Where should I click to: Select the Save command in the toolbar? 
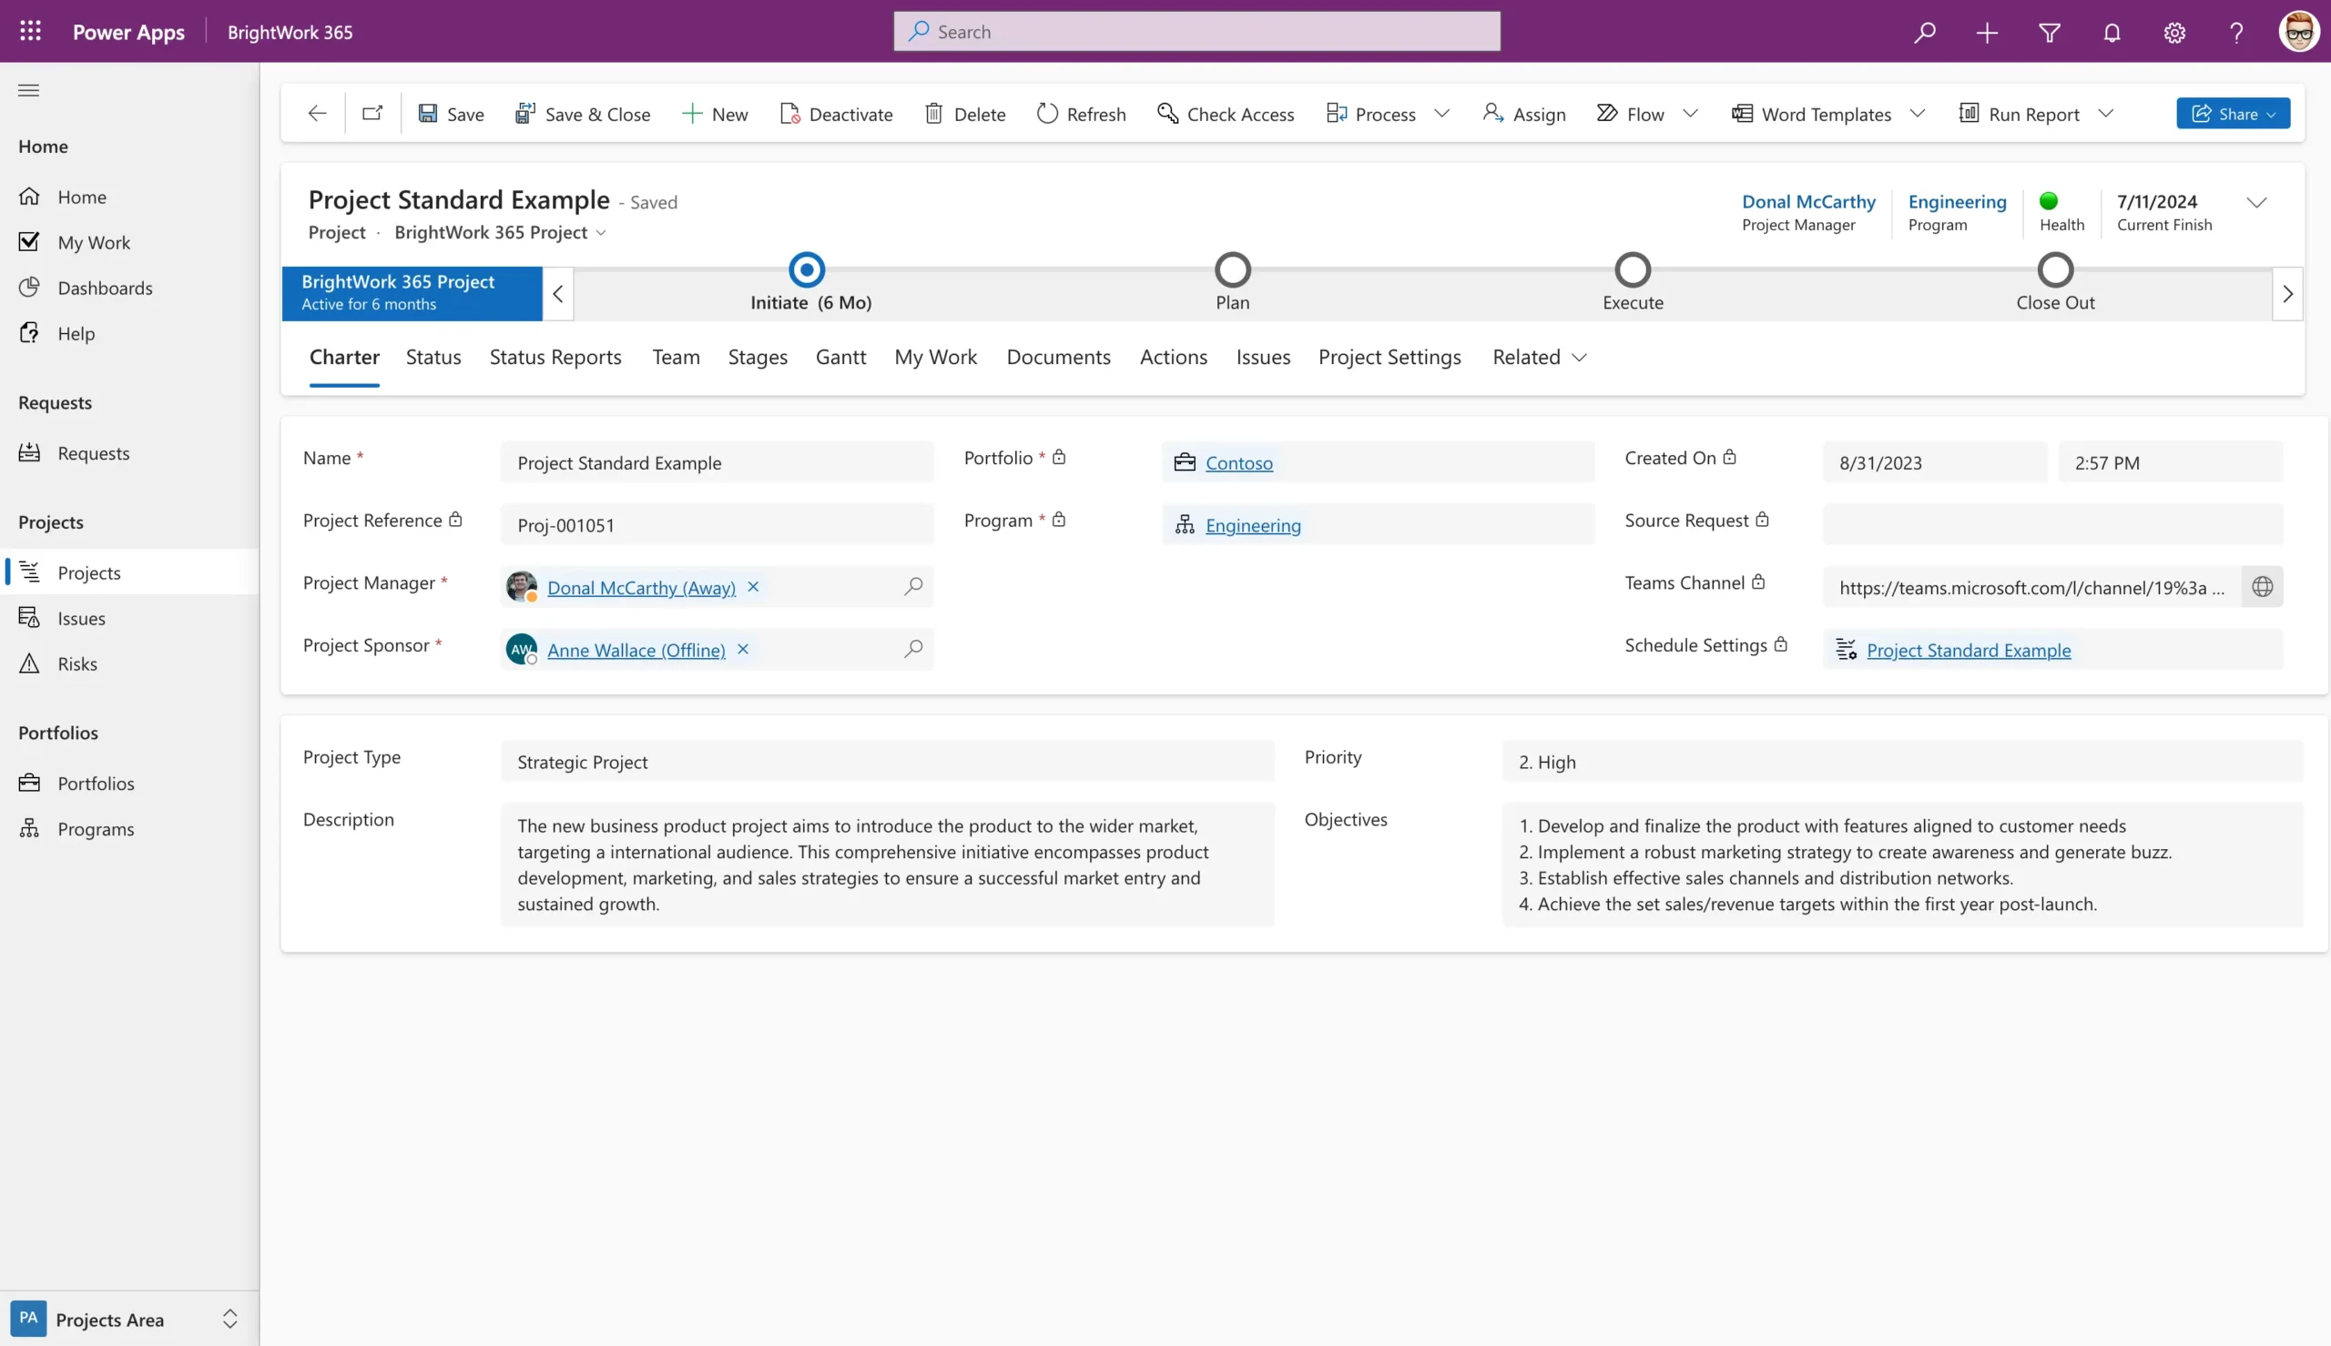pos(452,113)
